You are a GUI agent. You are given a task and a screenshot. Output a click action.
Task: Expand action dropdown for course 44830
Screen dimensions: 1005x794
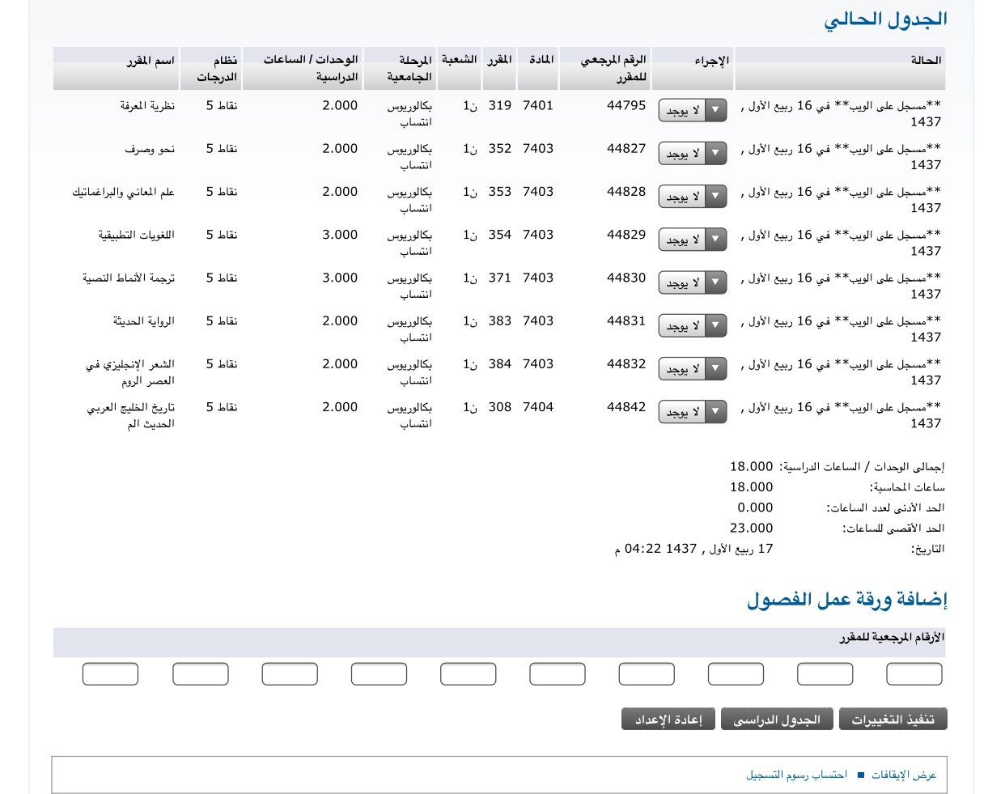[693, 283]
